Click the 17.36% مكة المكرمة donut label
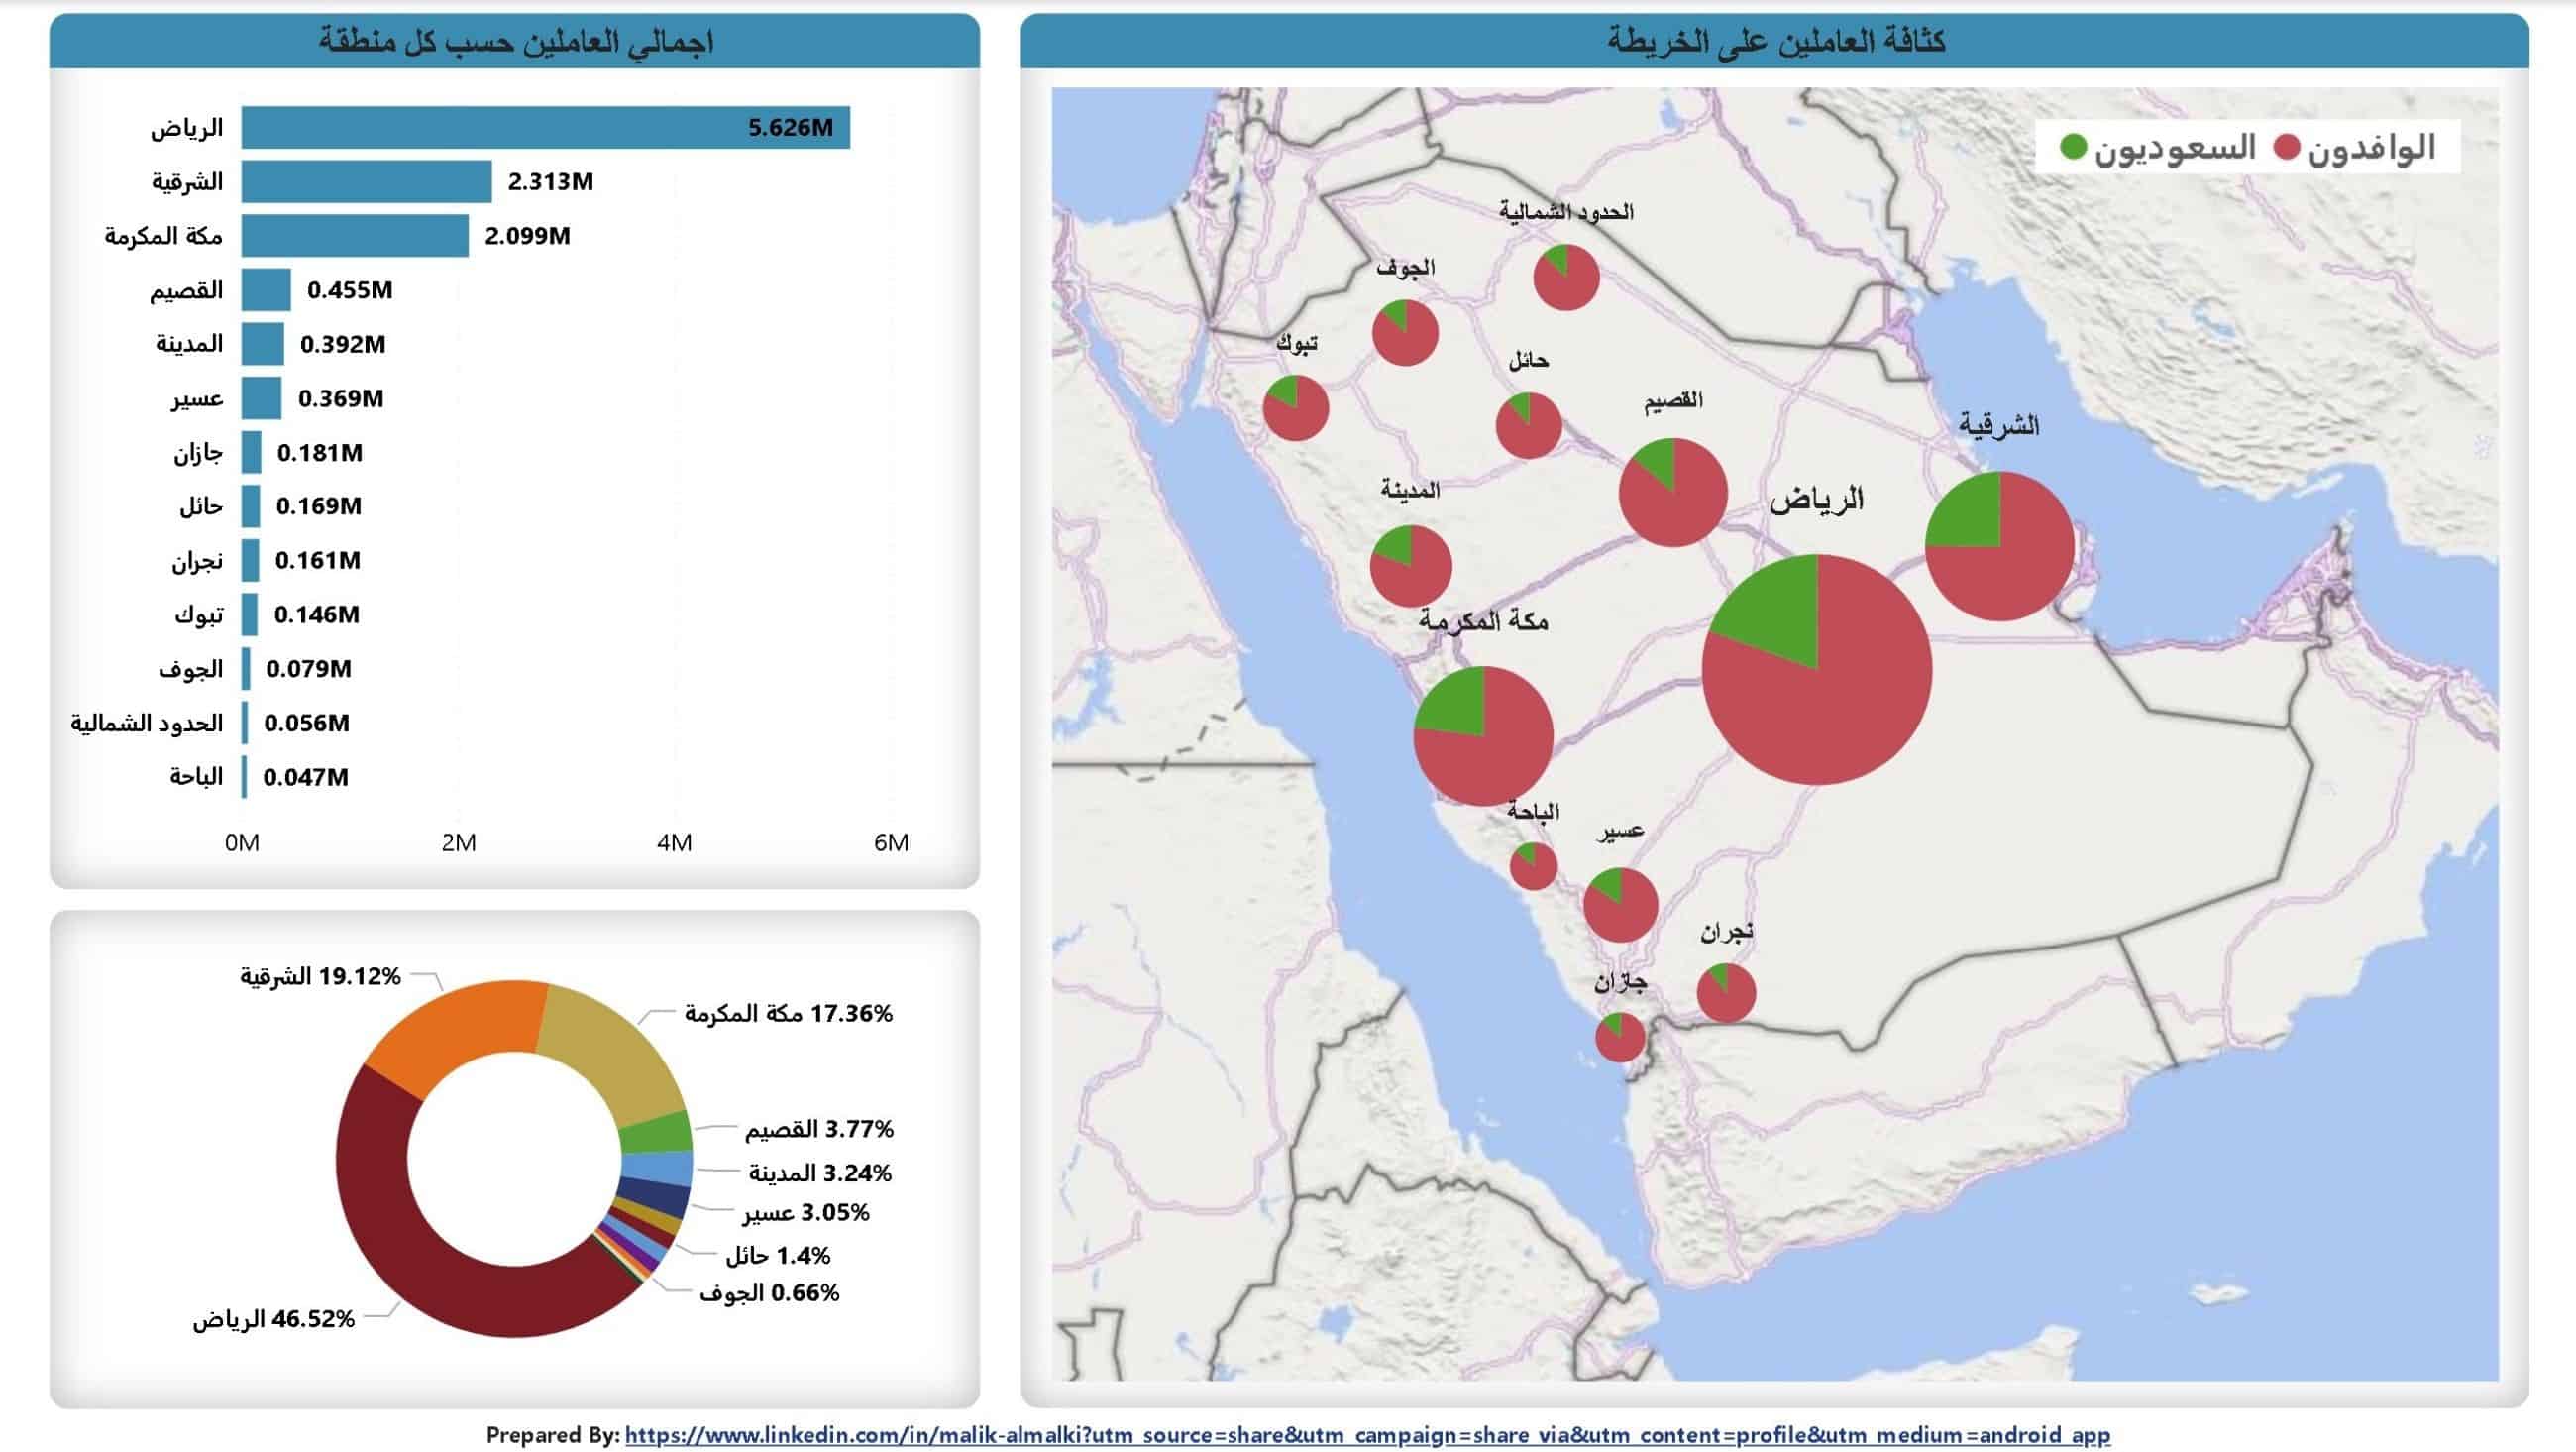 coord(789,1014)
